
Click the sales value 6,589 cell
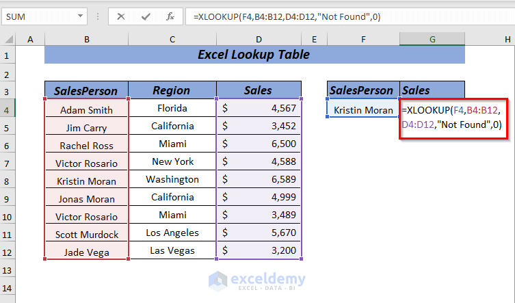click(259, 179)
